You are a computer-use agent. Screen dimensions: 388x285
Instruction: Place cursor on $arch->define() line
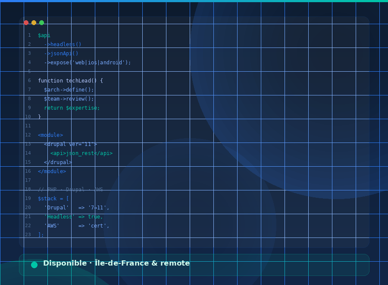[69, 90]
